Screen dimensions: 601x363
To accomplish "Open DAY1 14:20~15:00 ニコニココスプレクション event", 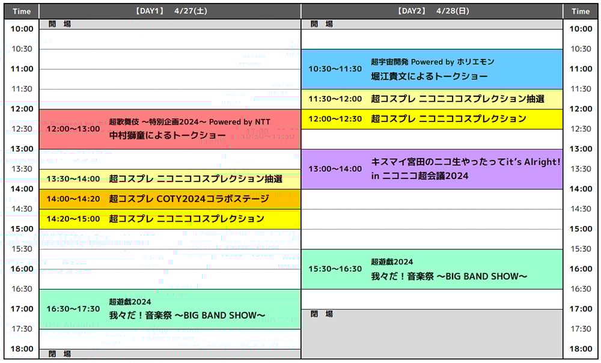I will pyautogui.click(x=169, y=219).
